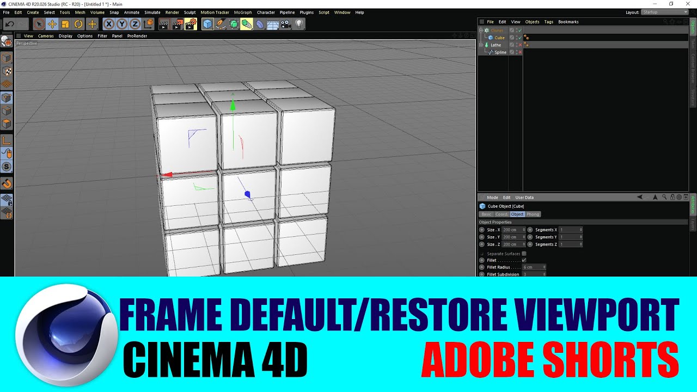Toggle the Cube green enable checkmark

520,38
